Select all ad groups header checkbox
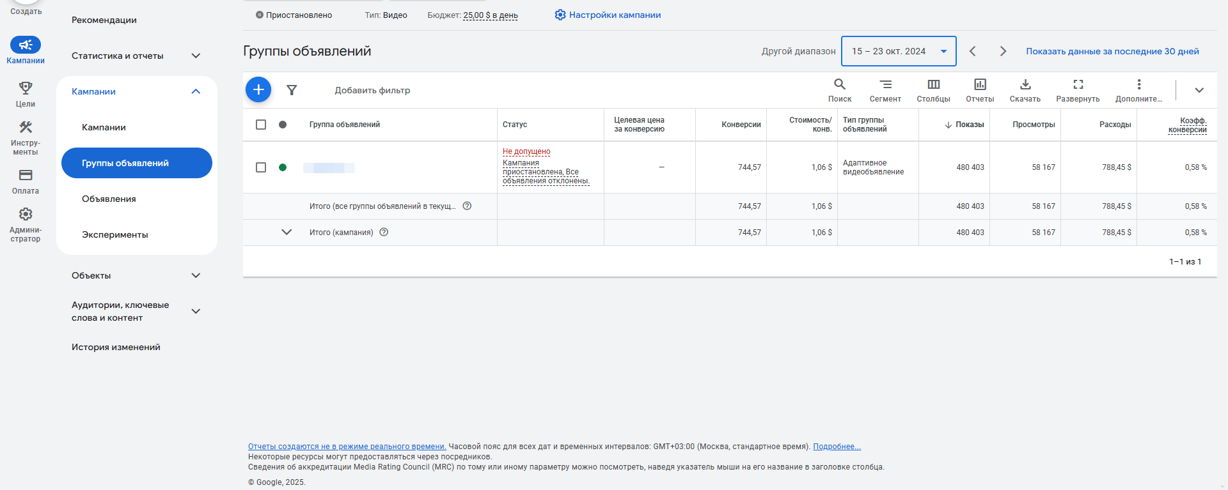Viewport: 1228px width, 490px height. (x=261, y=125)
